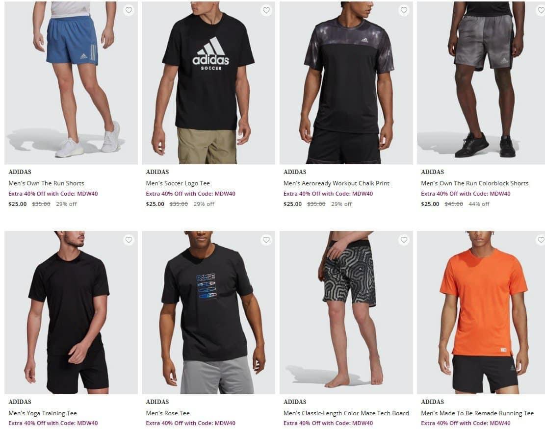The width and height of the screenshot is (545, 429).
Task: View the orange running tee photo
Action: click(481, 312)
